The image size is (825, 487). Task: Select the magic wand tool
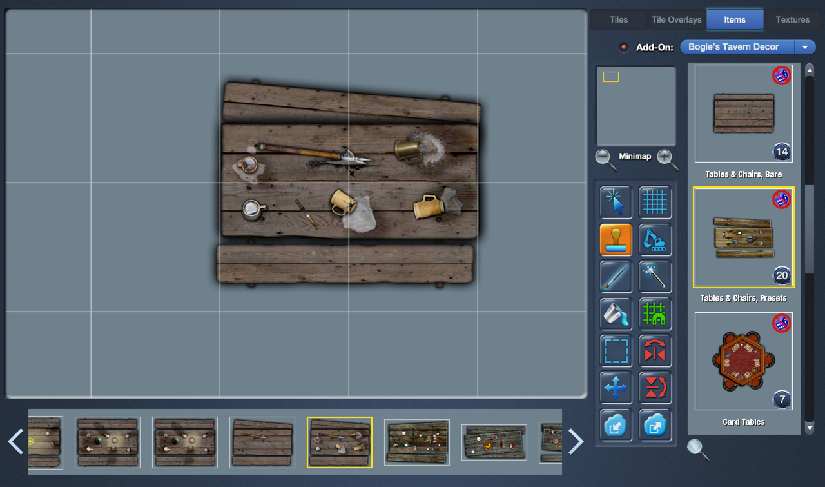point(655,277)
